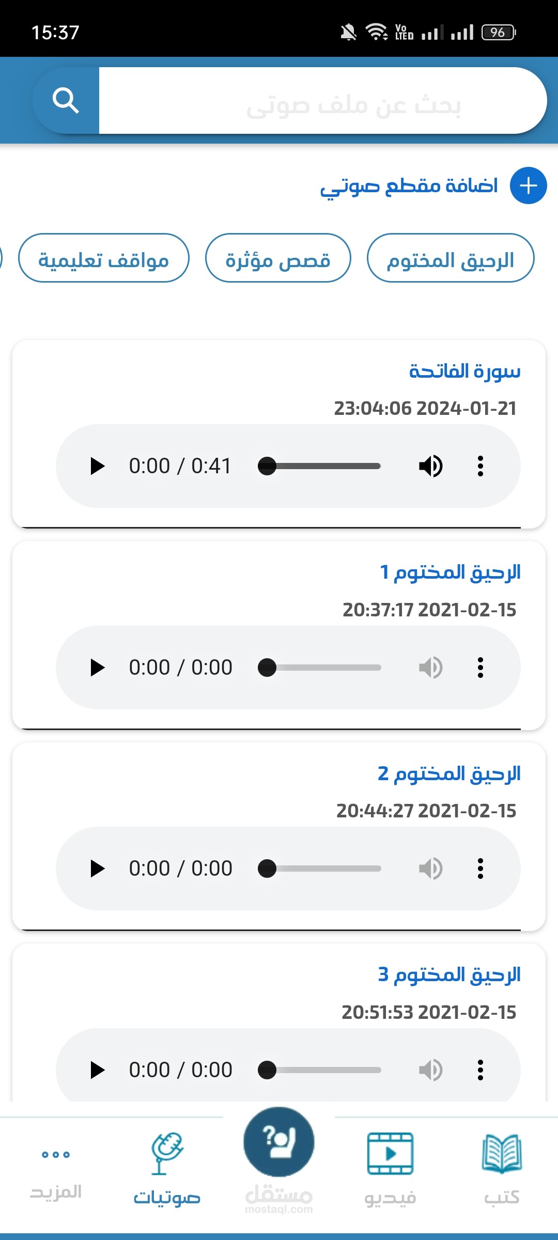Tap the search magnifier icon

(x=66, y=101)
